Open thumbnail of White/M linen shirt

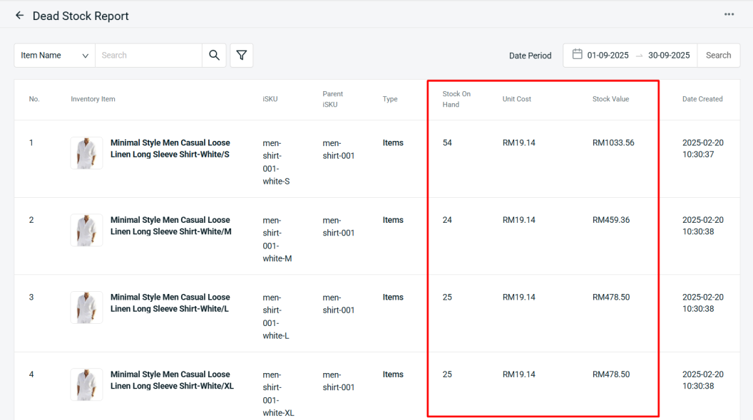point(86,230)
